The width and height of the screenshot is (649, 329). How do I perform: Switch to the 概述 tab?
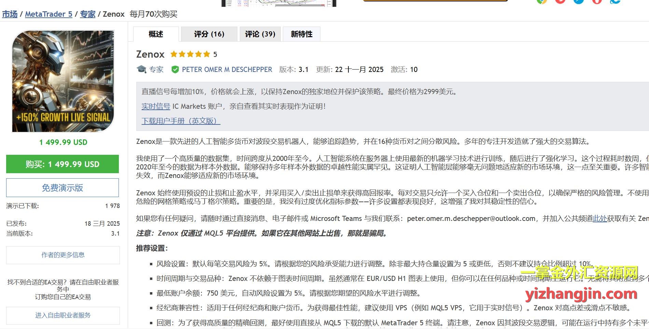tap(156, 34)
